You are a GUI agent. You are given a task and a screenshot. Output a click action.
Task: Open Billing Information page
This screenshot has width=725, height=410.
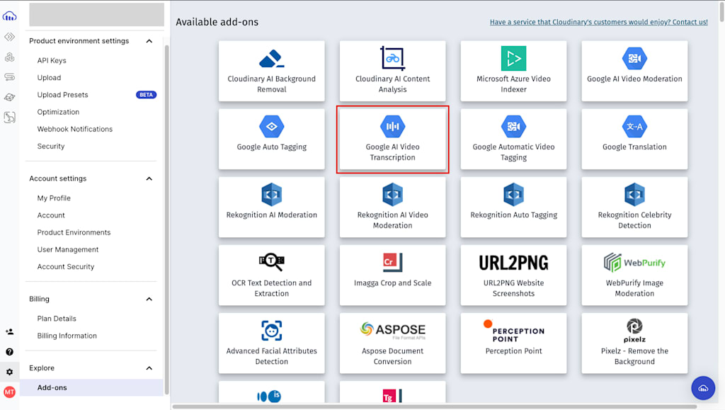pos(67,336)
